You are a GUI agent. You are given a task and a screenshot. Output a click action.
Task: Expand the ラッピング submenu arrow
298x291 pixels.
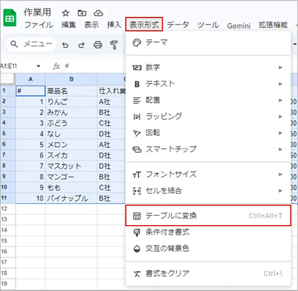pos(280,117)
